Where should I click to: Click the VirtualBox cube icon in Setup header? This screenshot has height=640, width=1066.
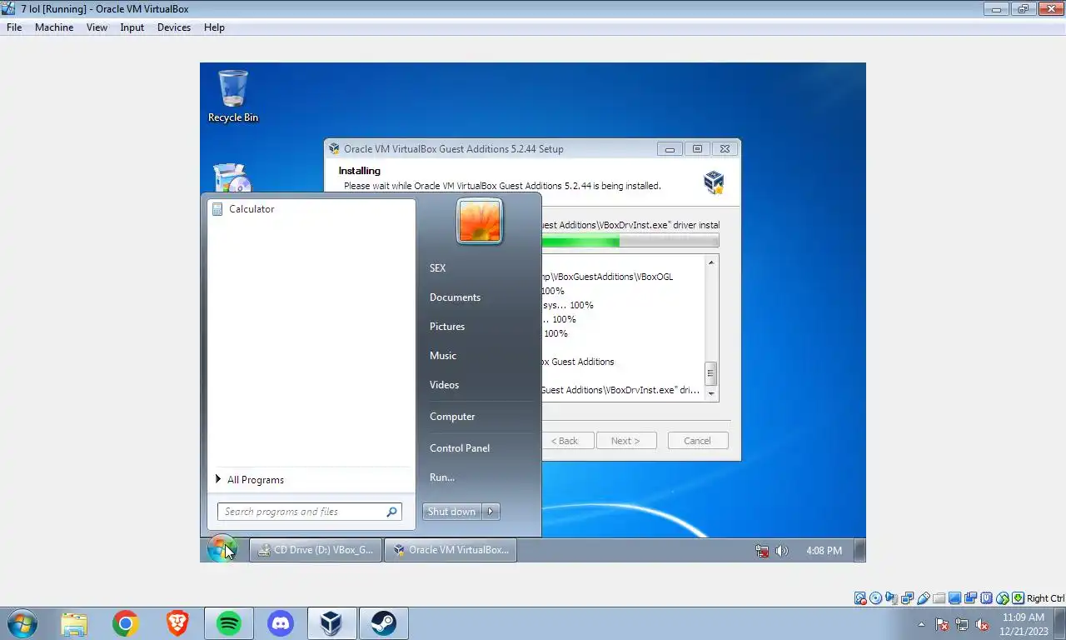(x=714, y=182)
